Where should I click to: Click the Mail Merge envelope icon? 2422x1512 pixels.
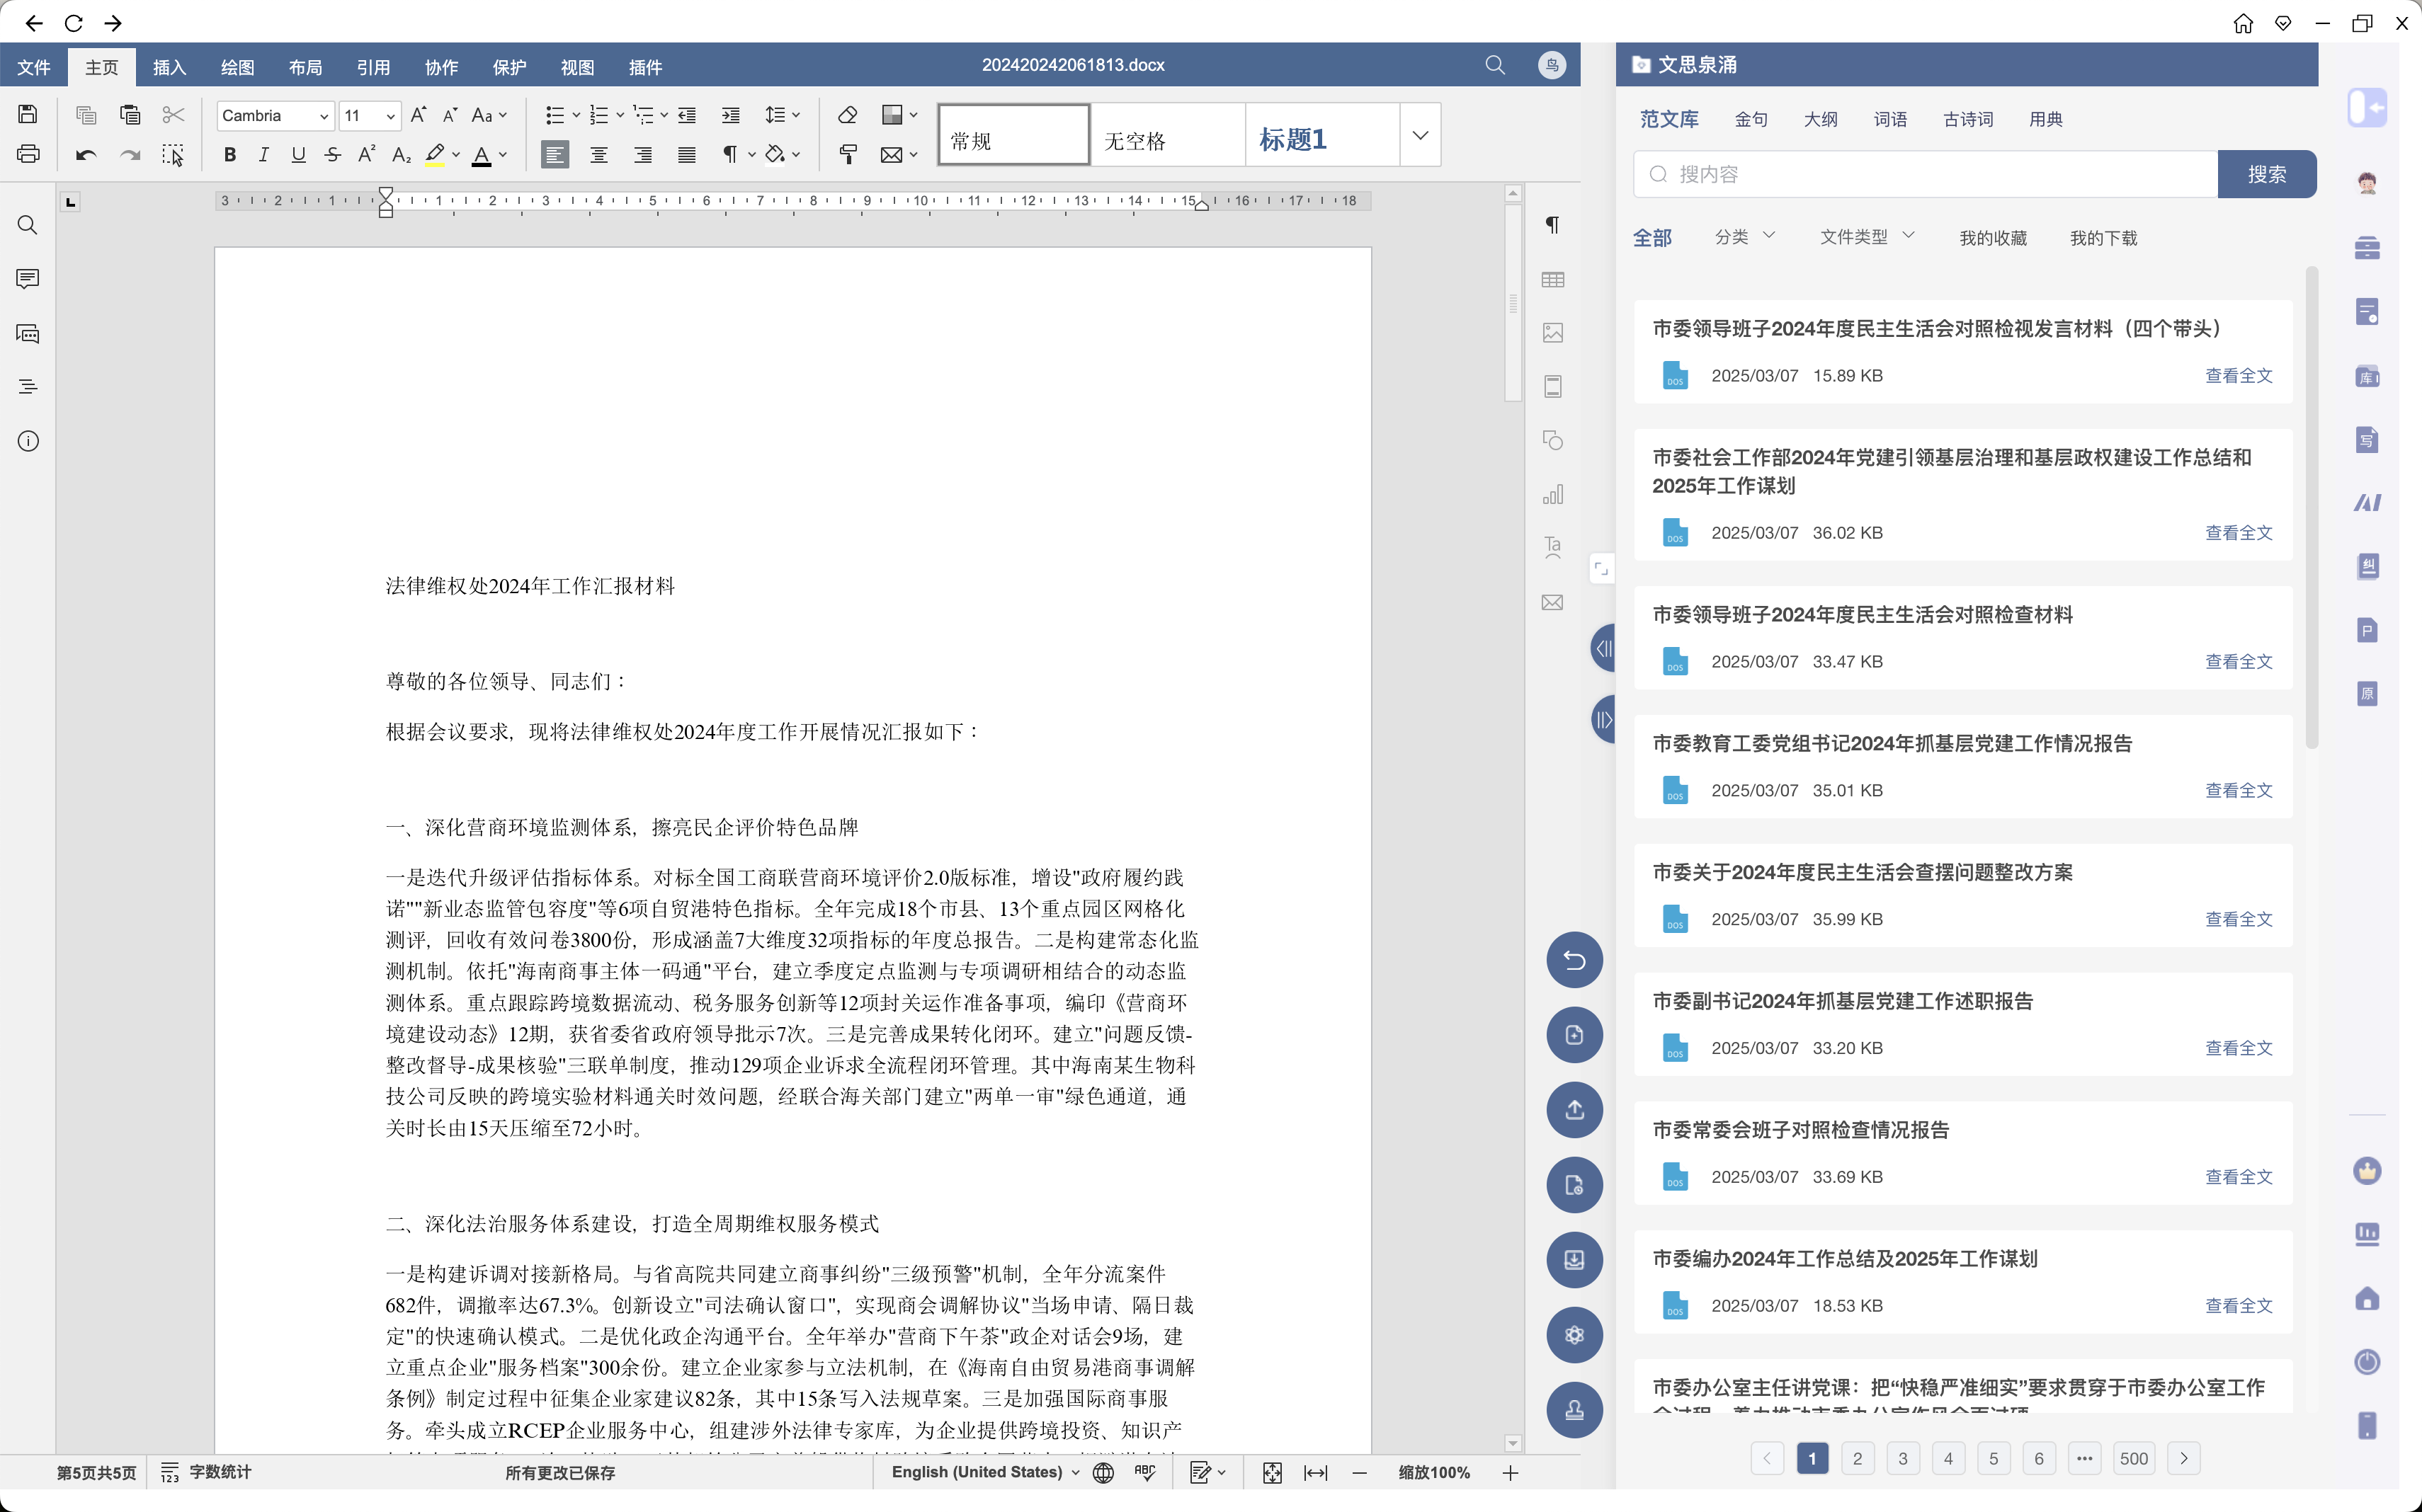coord(892,155)
